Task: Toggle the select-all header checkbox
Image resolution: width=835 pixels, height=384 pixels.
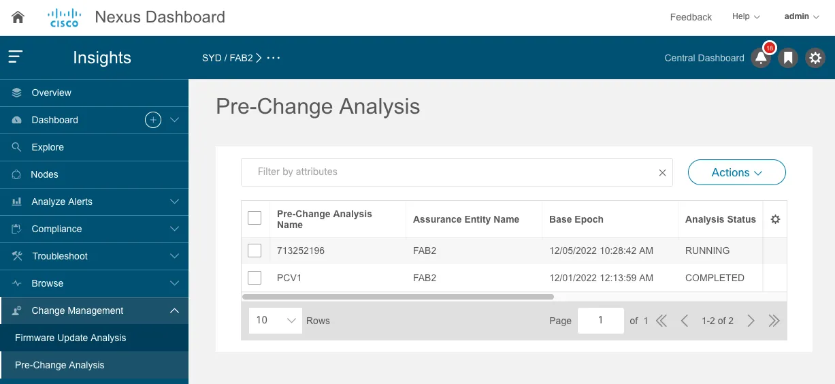Action: (x=255, y=218)
